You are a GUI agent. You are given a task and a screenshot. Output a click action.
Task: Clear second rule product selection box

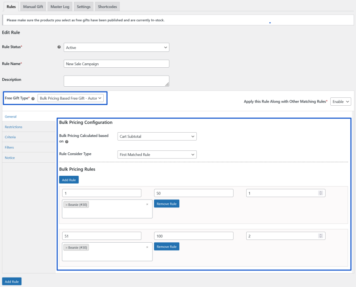tap(147, 247)
